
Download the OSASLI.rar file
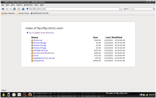[x=38, y=40]
